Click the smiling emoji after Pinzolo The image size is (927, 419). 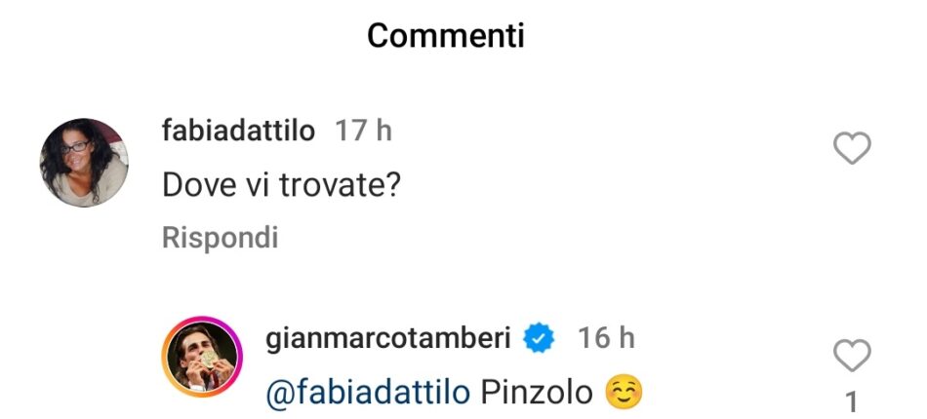tap(624, 393)
